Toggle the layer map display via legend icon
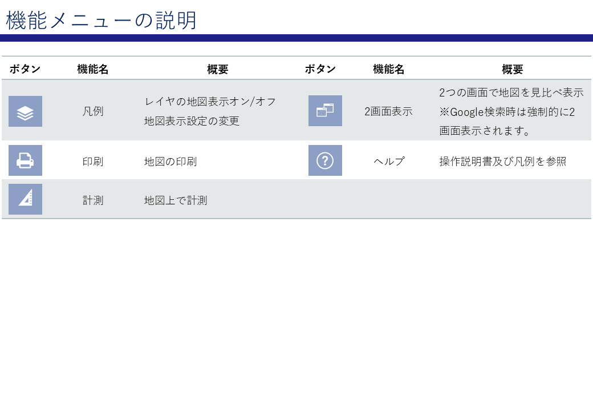Screen dimensions: 593x411 25,111
